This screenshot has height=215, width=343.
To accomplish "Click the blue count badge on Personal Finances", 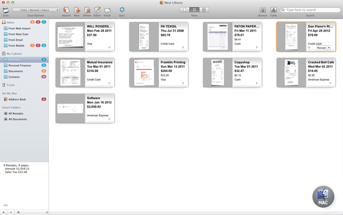I will tap(44, 65).
